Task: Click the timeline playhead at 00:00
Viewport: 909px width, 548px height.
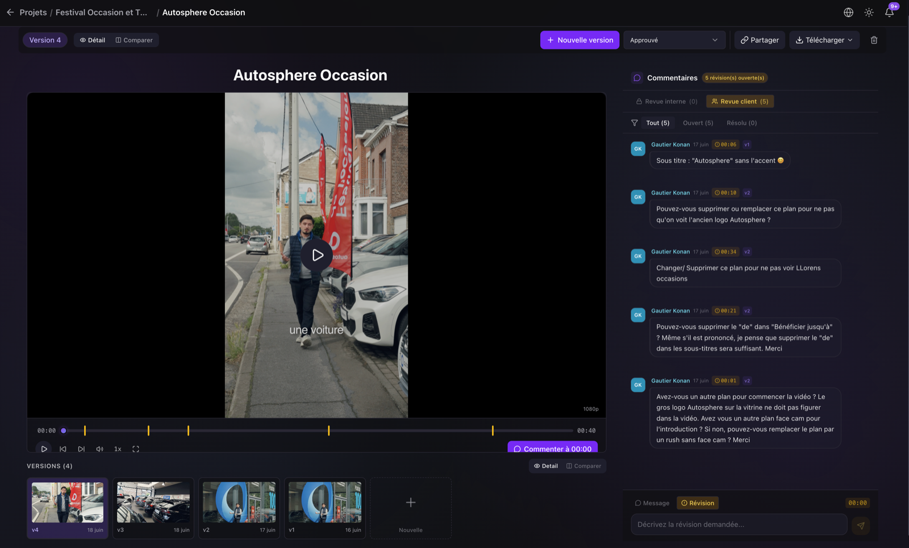Action: [64, 430]
